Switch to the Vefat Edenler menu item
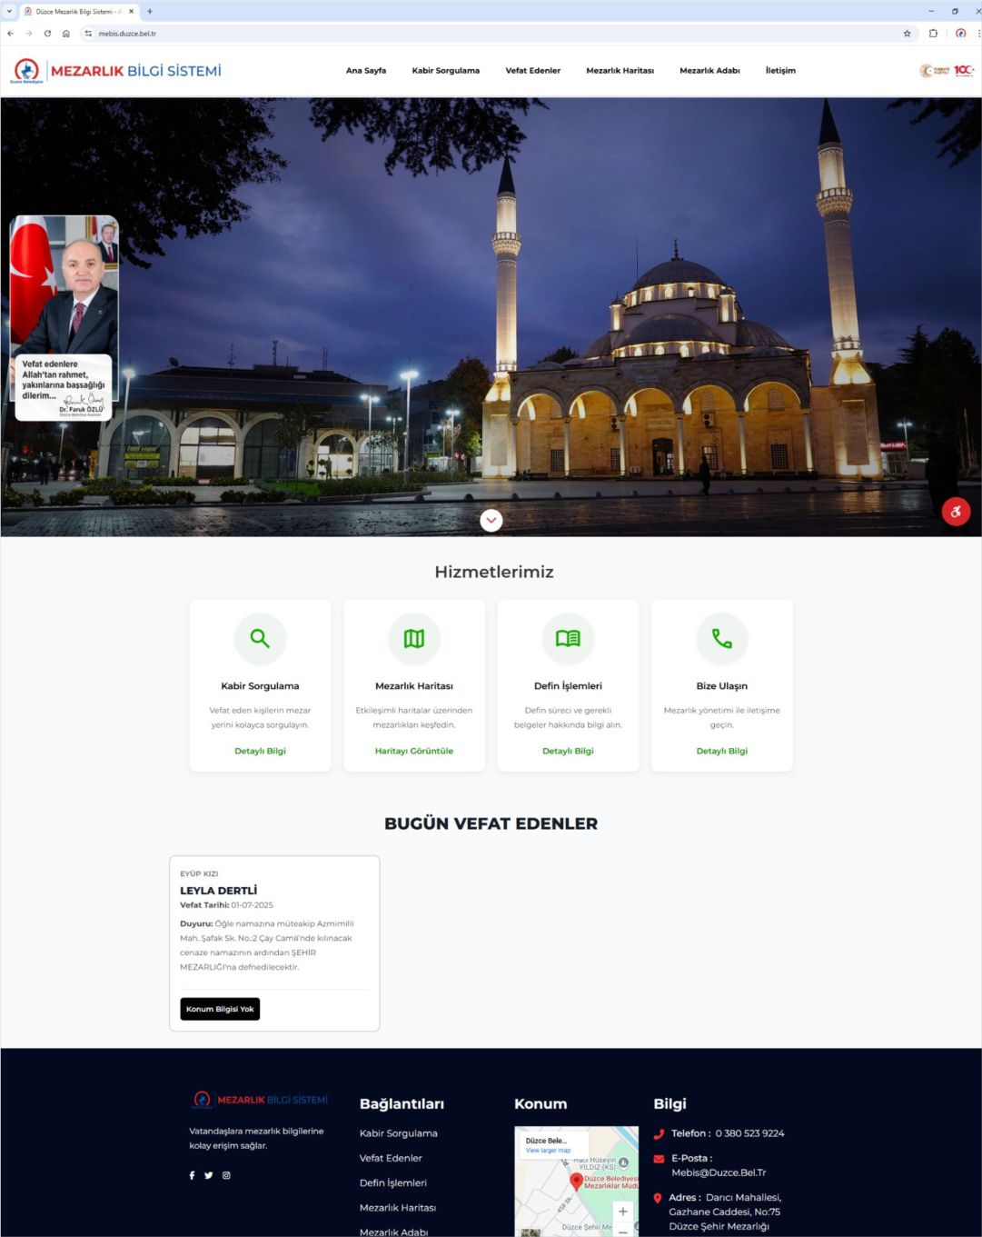This screenshot has width=982, height=1237. 533,70
